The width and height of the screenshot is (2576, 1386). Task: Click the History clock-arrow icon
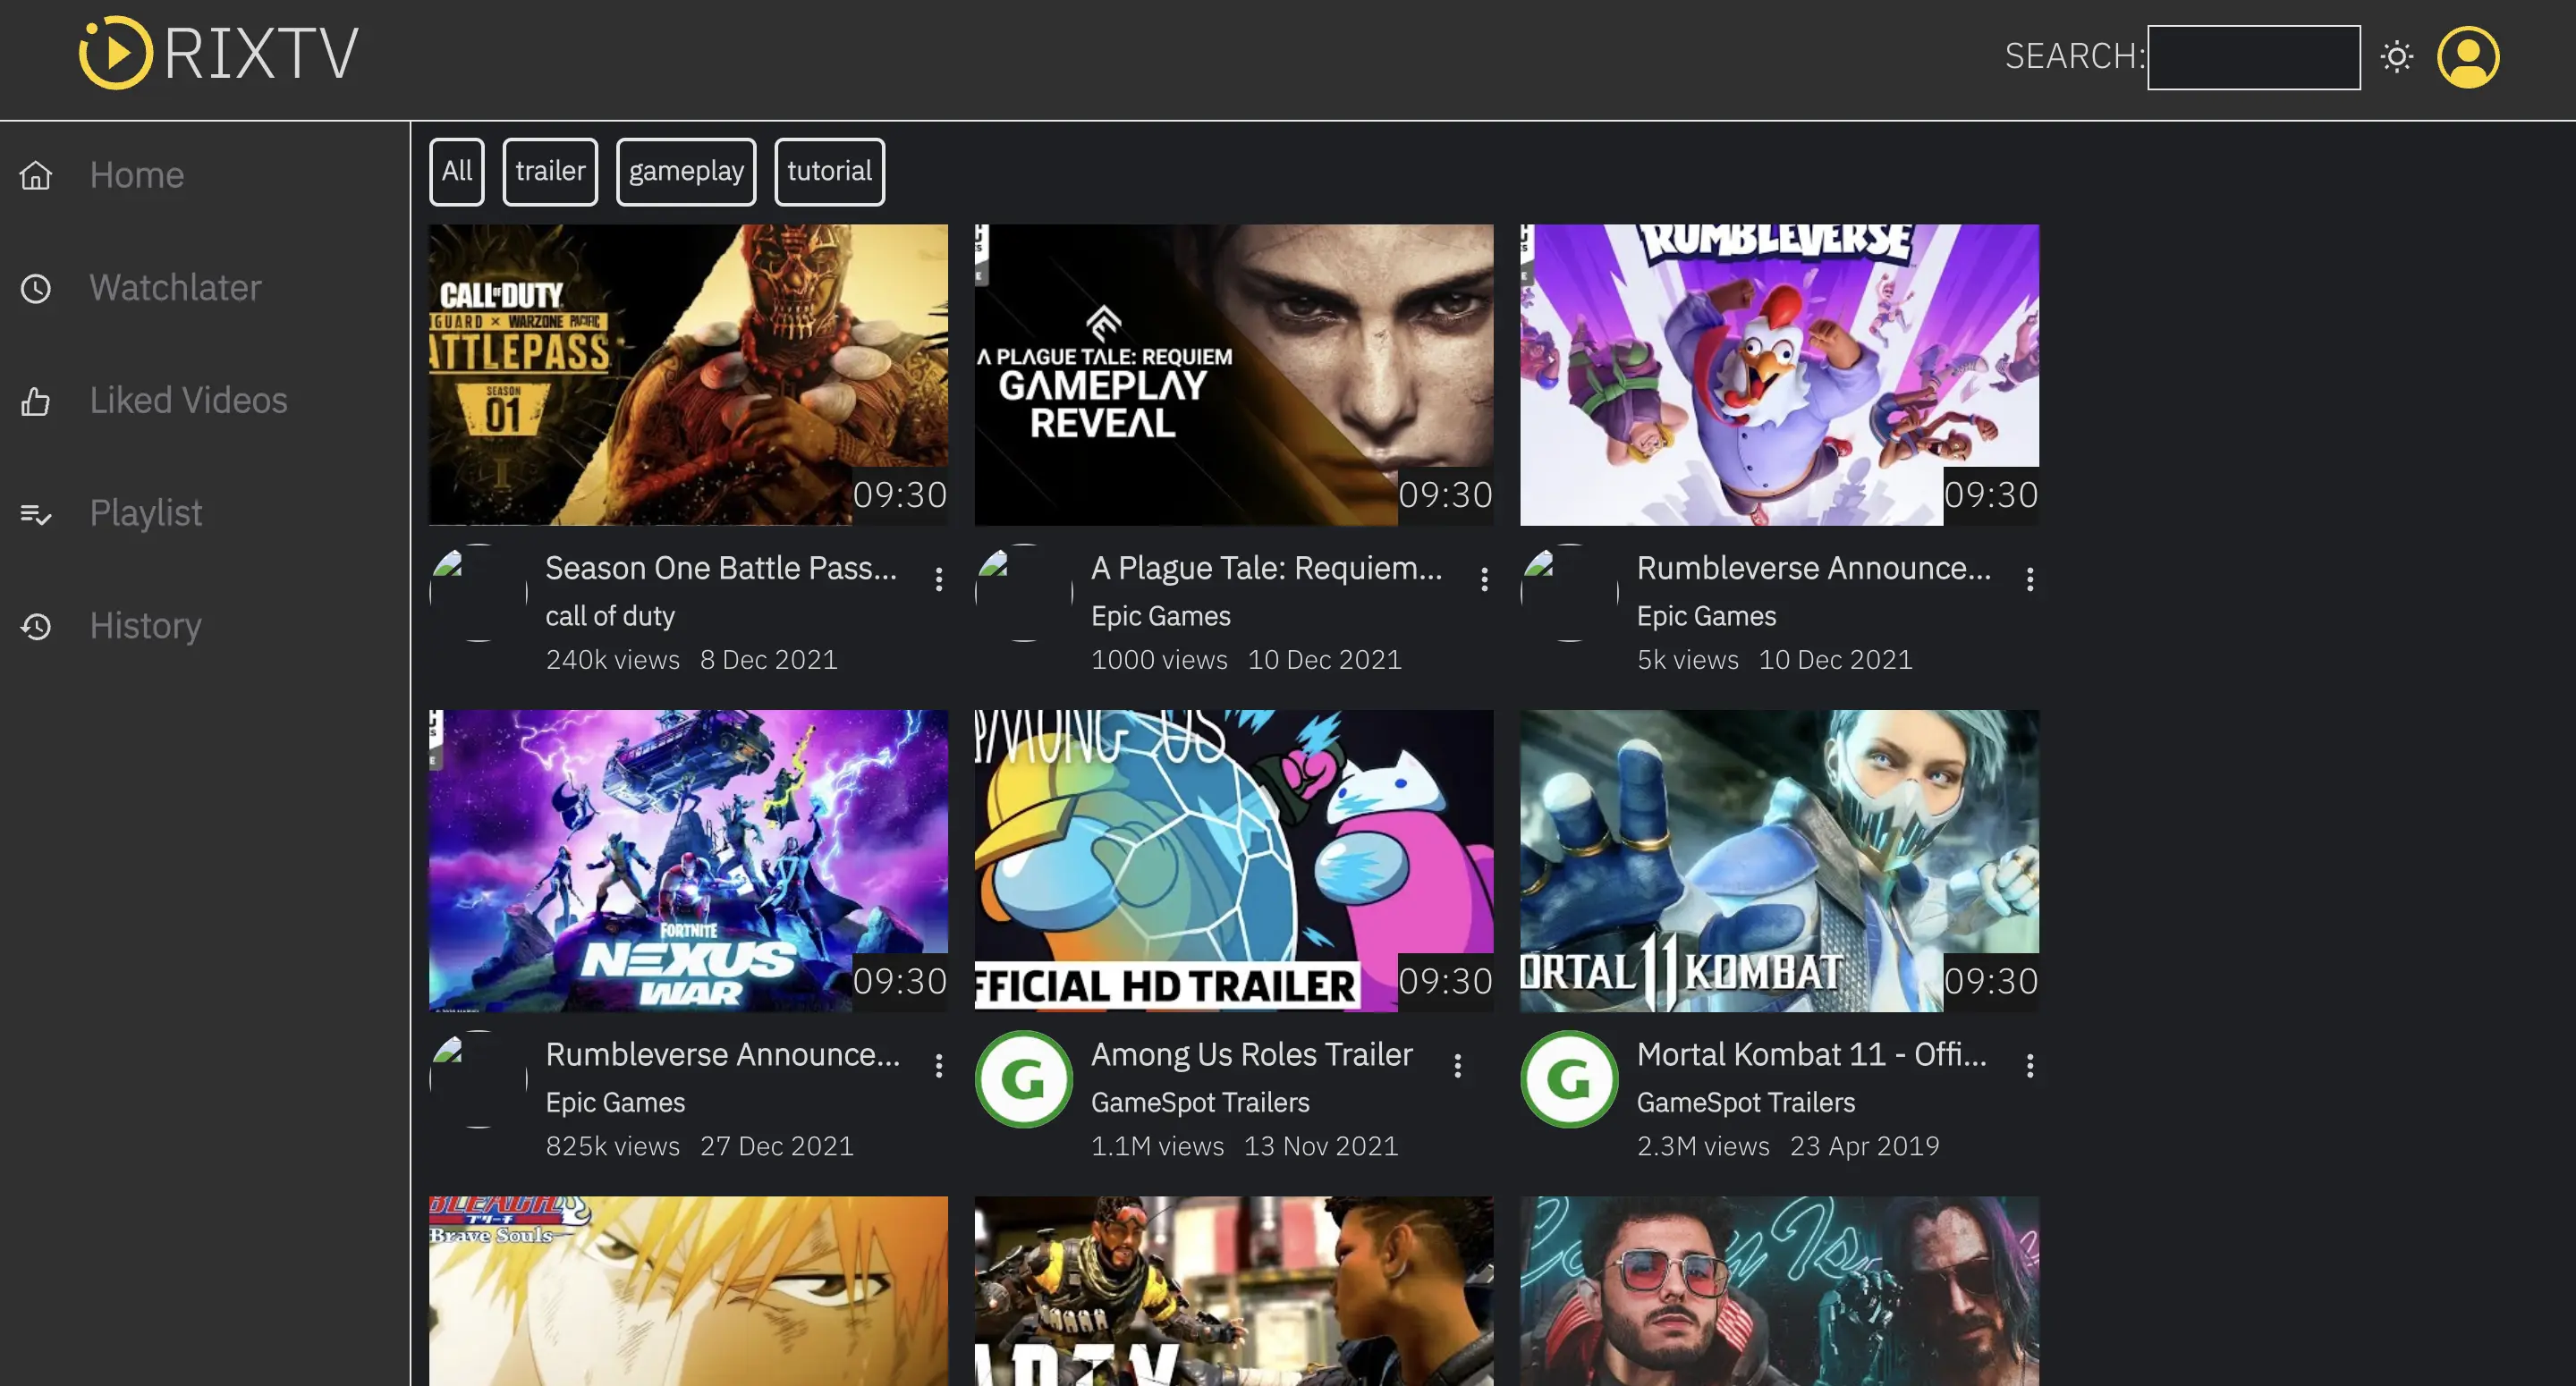[36, 627]
